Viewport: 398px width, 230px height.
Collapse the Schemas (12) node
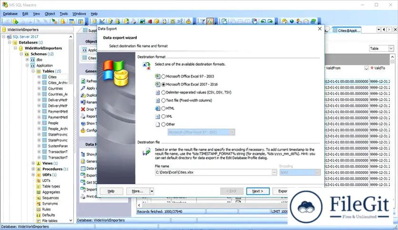pyautogui.click(x=21, y=54)
